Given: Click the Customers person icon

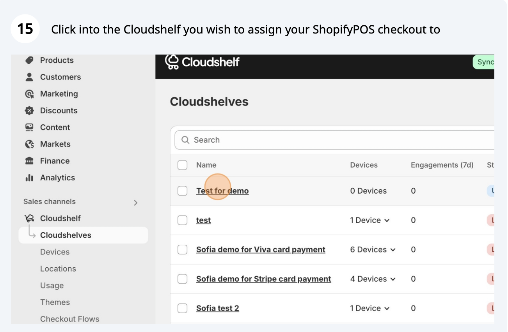Looking at the screenshot, I should click(x=29, y=77).
